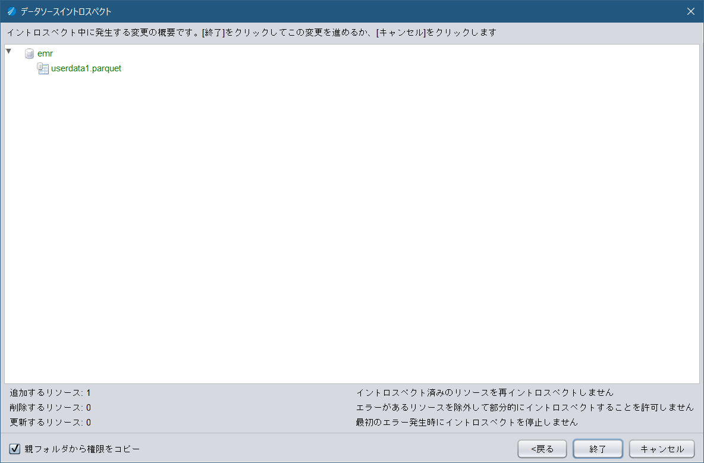Select userdata1.parquet in the tree
The width and height of the screenshot is (704, 463).
coord(86,68)
